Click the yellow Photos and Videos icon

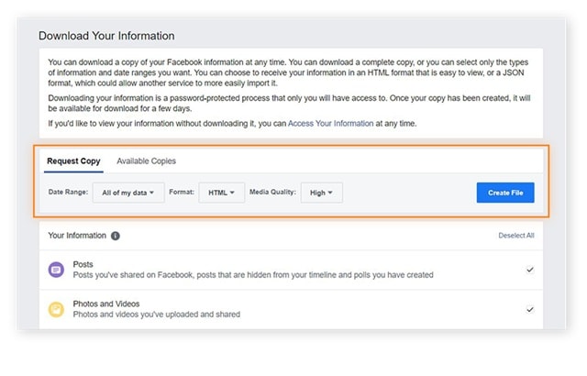pos(56,309)
